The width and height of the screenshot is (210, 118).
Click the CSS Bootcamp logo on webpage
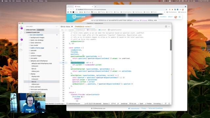tap(78, 17)
